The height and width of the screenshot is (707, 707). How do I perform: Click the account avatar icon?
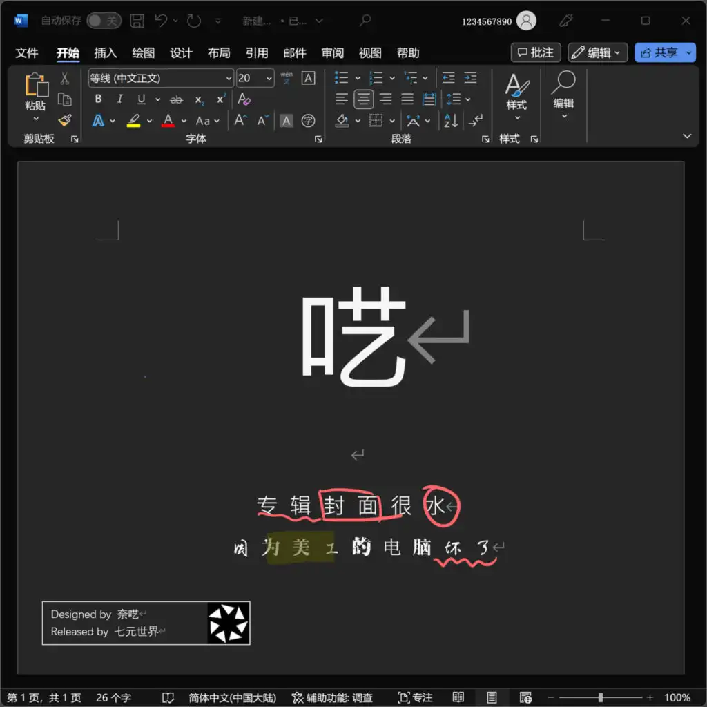click(x=526, y=21)
